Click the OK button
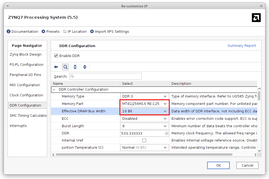Image resolution: width=269 pixels, height=179 pixels. [x=218, y=165]
